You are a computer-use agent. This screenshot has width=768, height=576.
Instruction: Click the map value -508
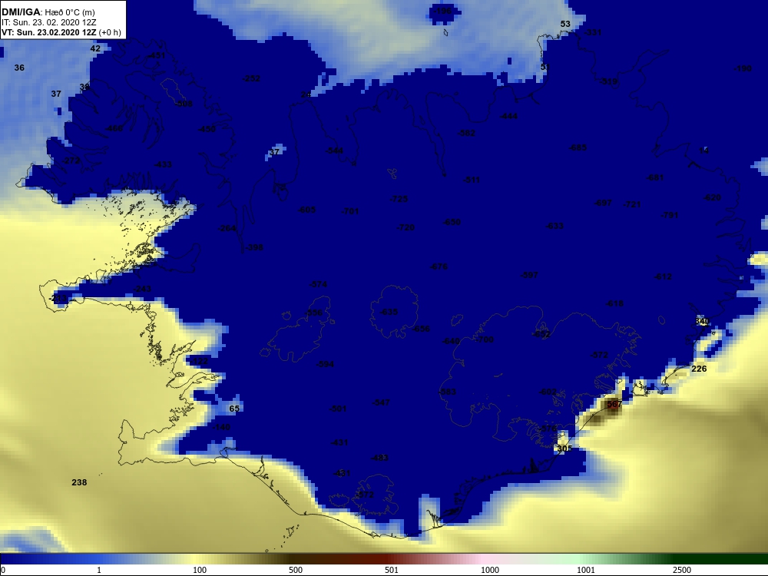[184, 104]
